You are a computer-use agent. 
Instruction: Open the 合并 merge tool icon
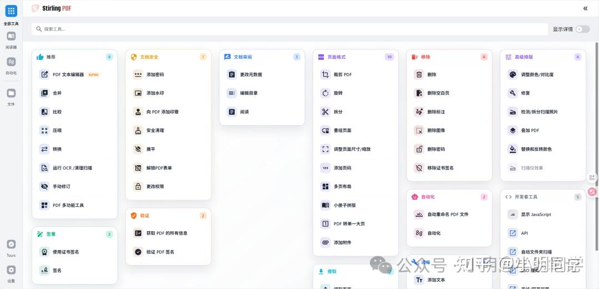(44, 93)
